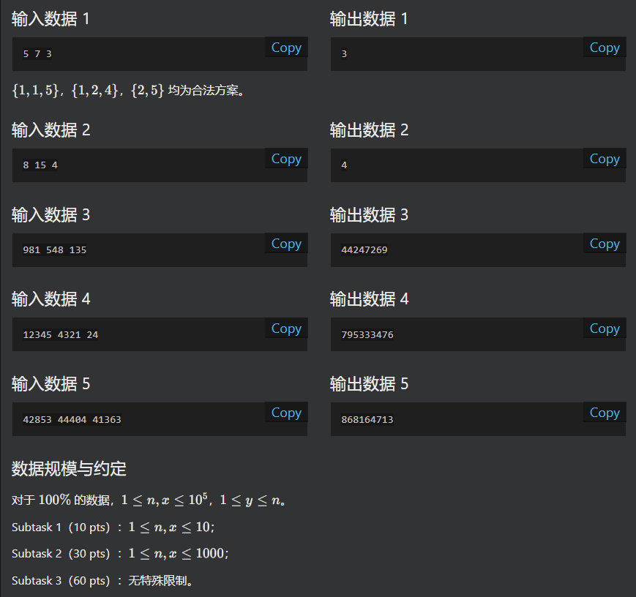Image resolution: width=636 pixels, height=597 pixels.
Task: Copy output data 2 sample
Action: (605, 158)
